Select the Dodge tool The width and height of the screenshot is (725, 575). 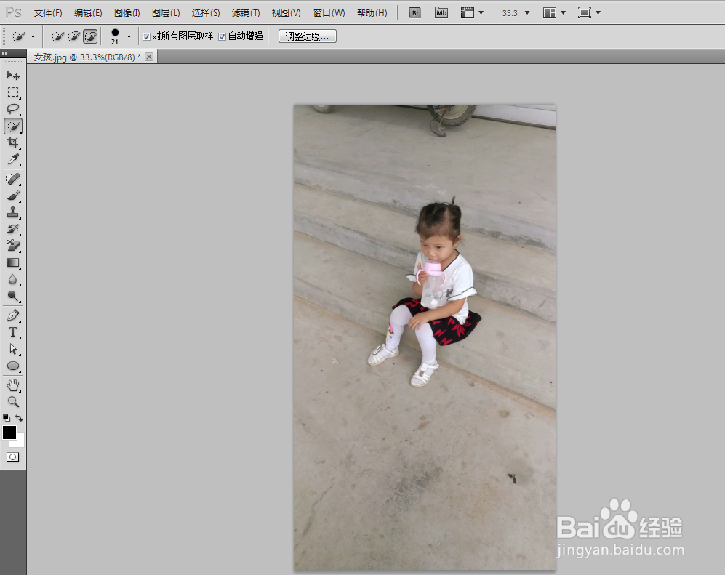click(13, 297)
